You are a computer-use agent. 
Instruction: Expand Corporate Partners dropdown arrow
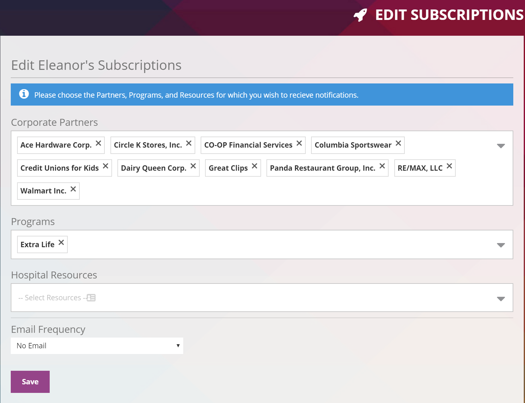(x=501, y=146)
